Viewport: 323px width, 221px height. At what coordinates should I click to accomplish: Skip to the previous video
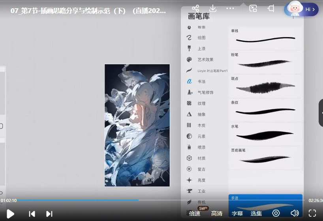point(32,214)
